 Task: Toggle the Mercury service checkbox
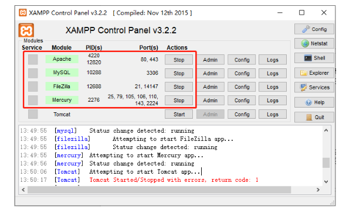point(33,101)
